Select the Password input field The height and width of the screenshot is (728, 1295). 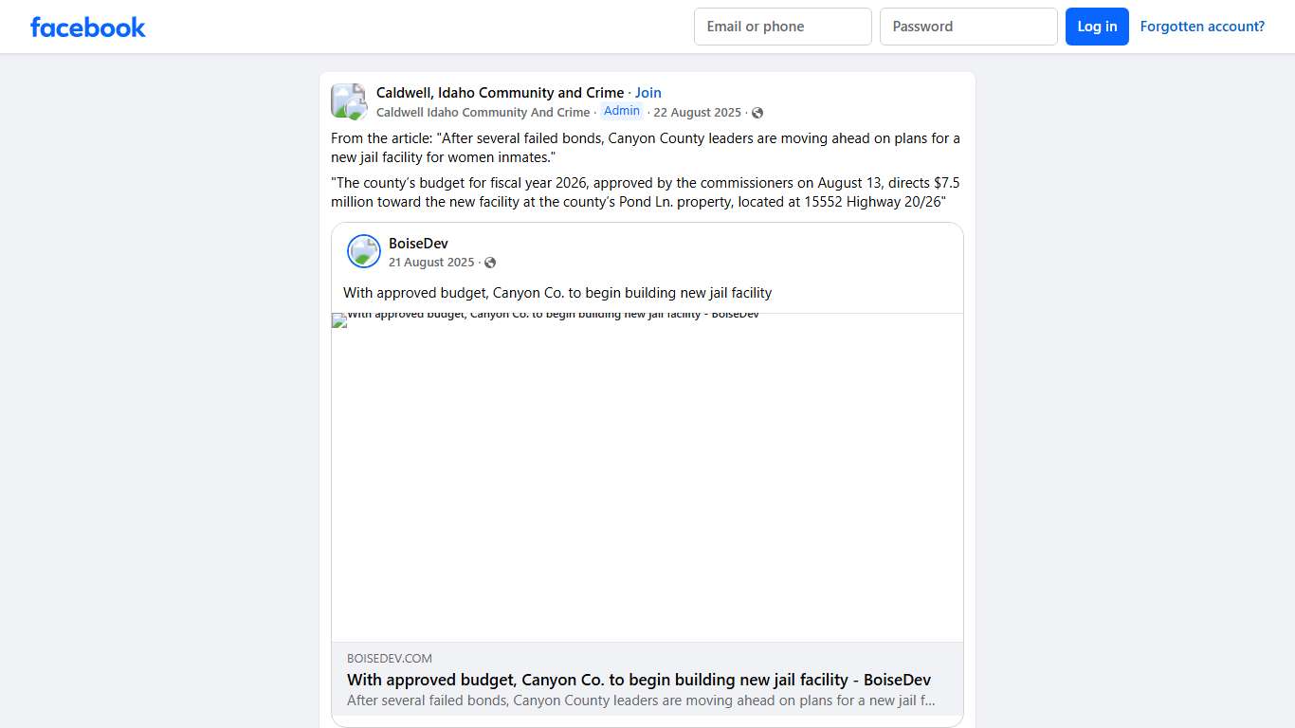(x=968, y=27)
